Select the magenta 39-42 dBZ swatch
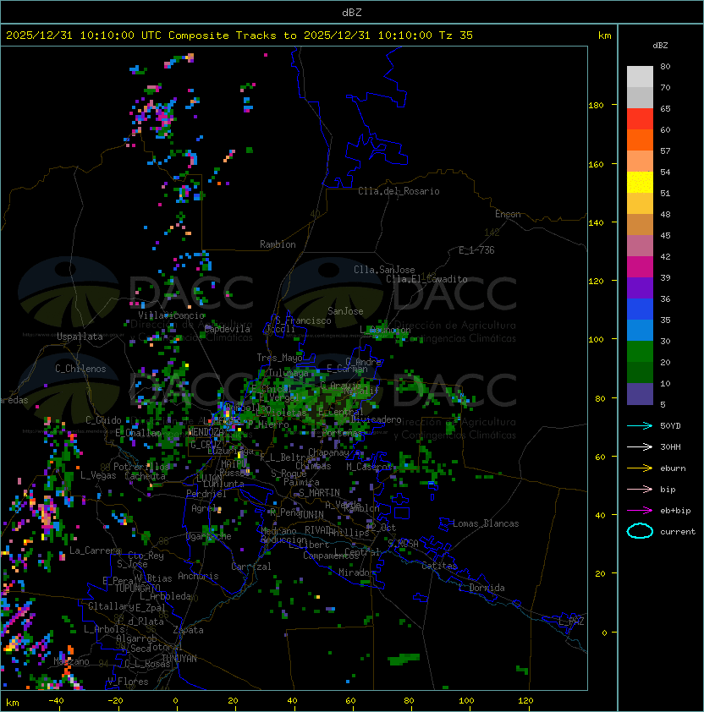This screenshot has height=712, width=704. 640,267
